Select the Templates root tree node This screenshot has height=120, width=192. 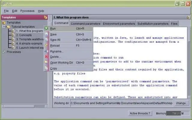click(13, 23)
